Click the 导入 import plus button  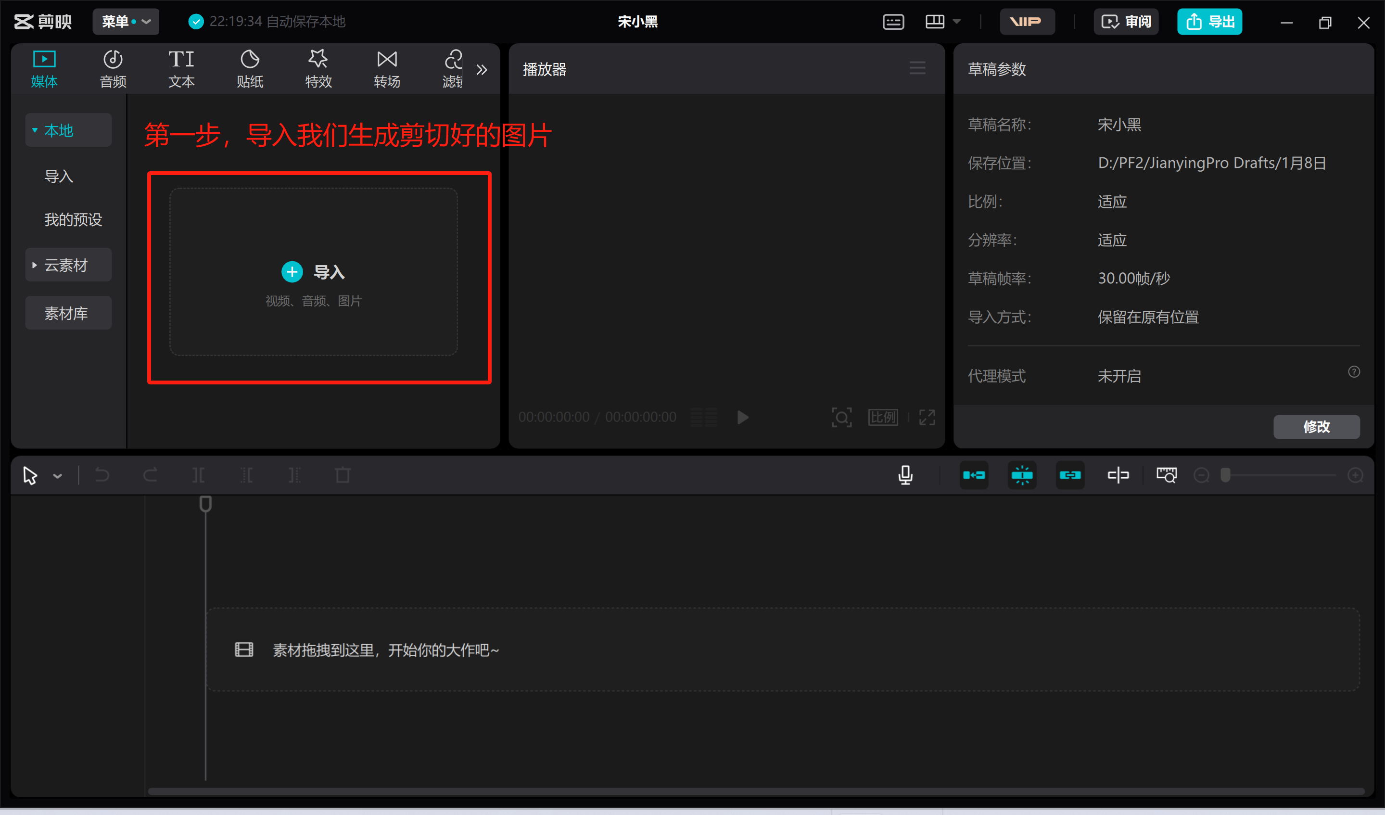(292, 272)
